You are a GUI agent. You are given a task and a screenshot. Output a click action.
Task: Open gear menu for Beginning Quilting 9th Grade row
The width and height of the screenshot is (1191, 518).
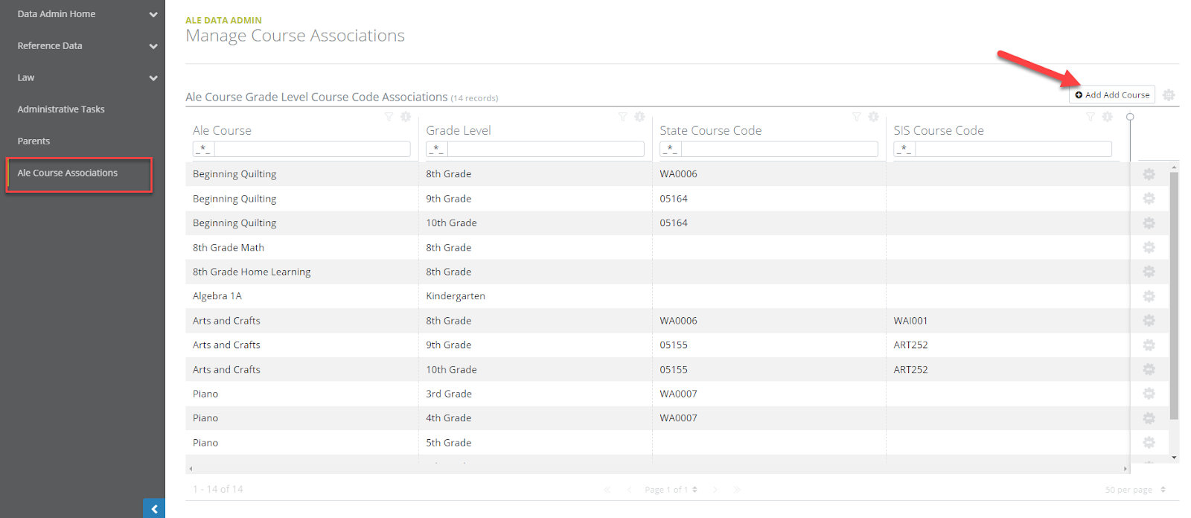click(1149, 198)
